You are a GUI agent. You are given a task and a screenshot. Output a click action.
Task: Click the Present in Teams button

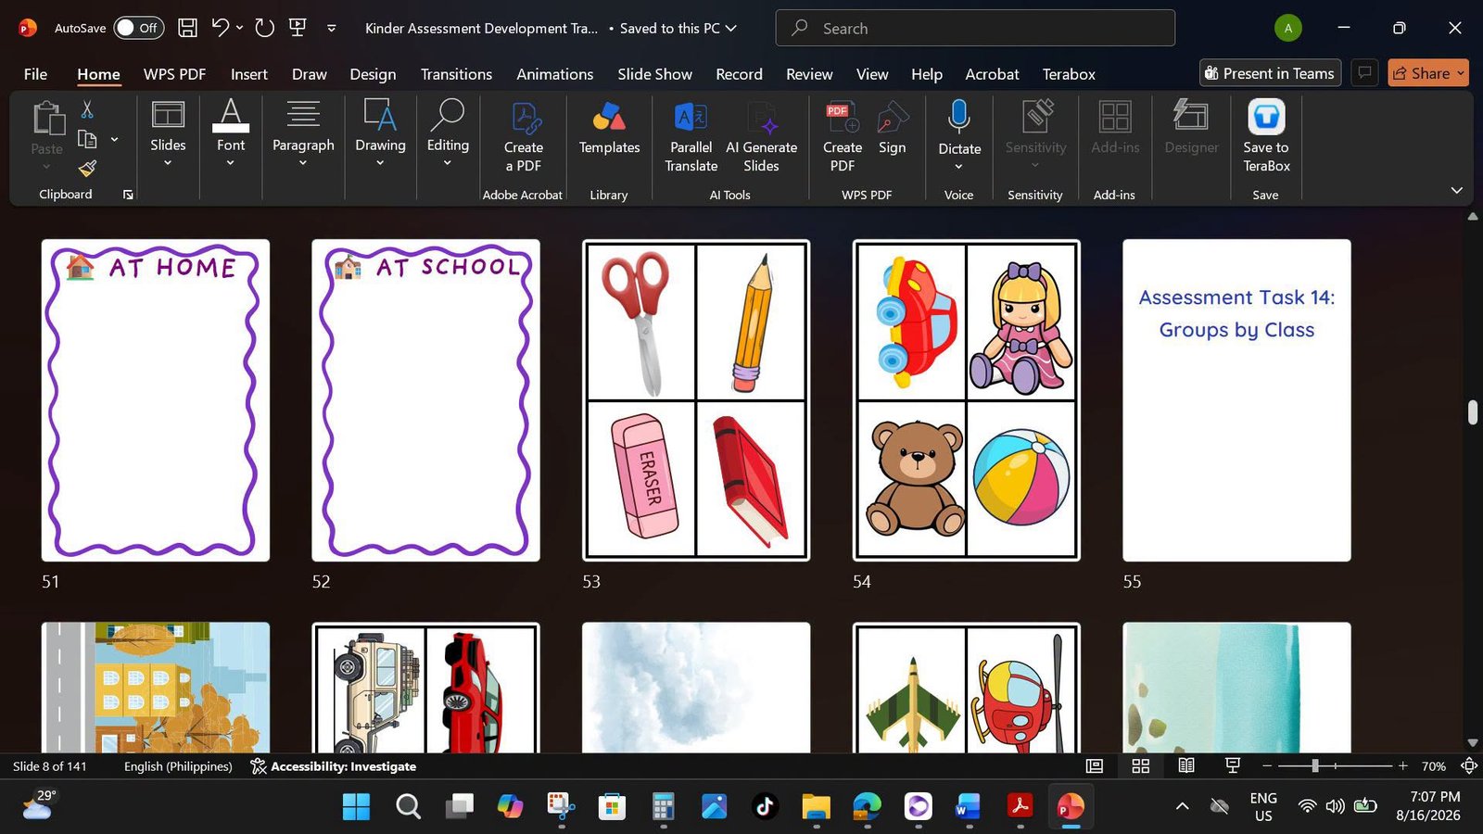click(x=1270, y=73)
